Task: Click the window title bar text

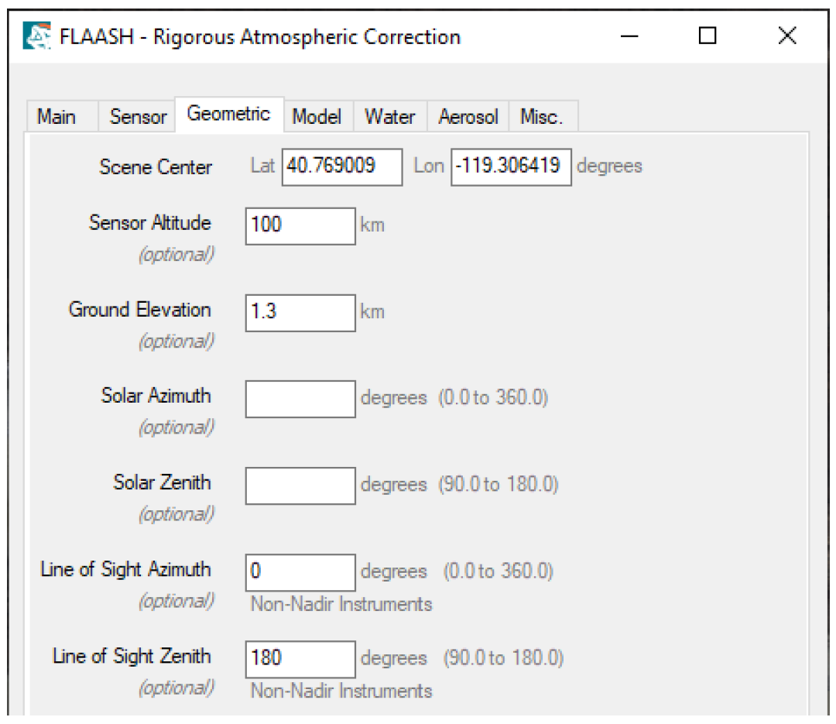Action: [260, 36]
